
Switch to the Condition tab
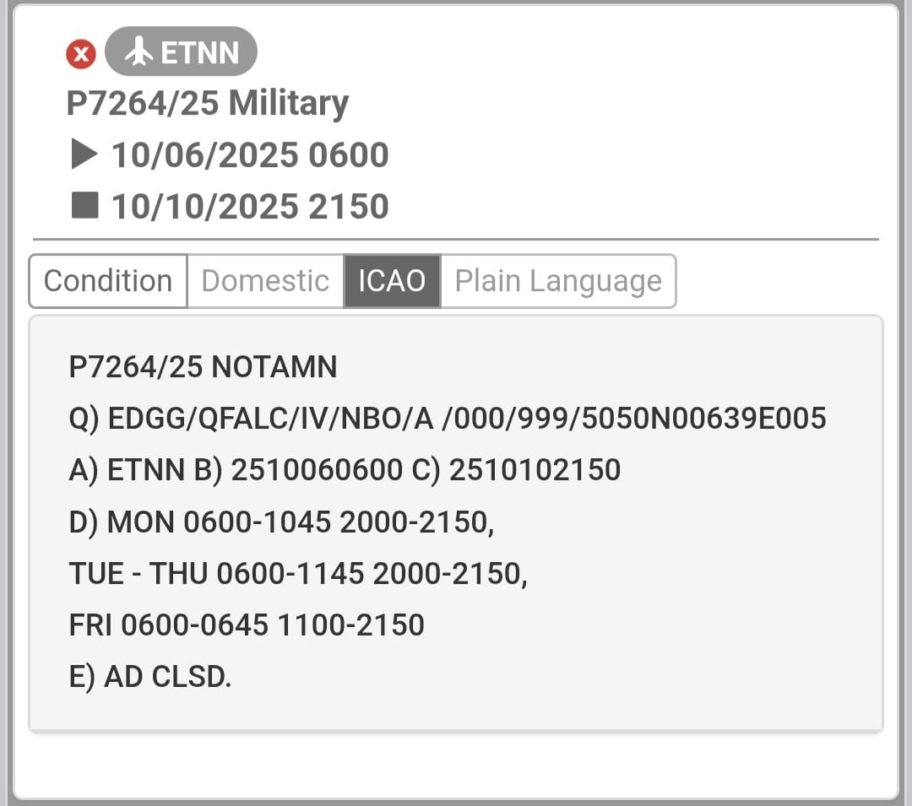pyautogui.click(x=108, y=281)
